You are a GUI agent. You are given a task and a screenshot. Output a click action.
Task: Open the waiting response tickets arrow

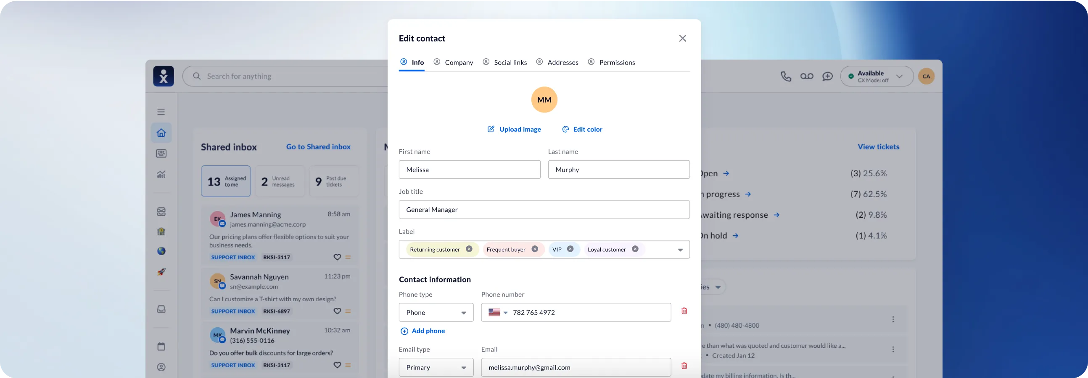(776, 215)
